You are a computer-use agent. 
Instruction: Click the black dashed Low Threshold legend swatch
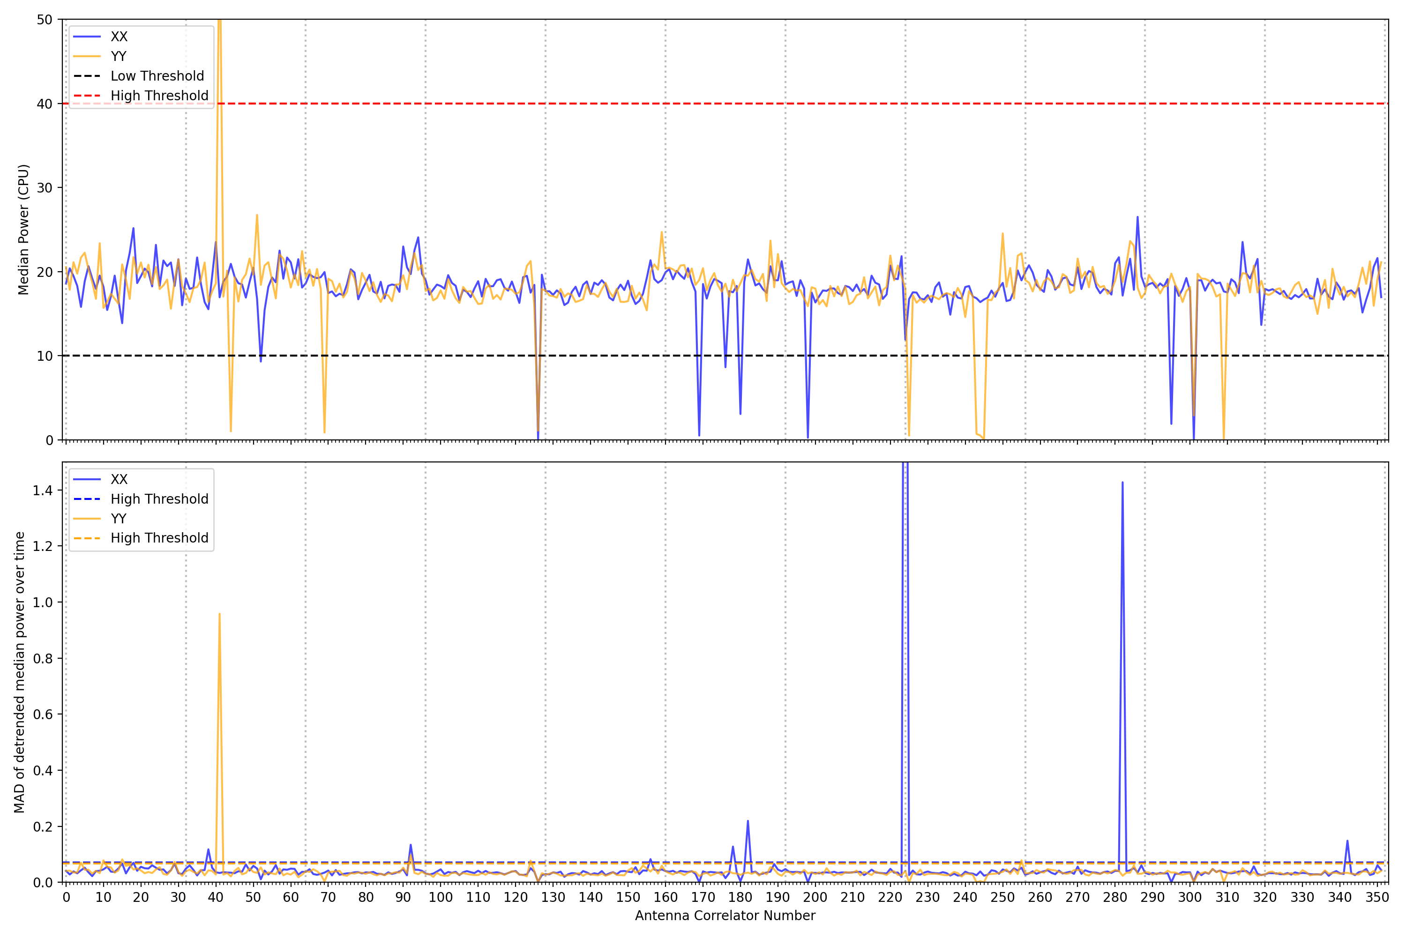pos(87,76)
